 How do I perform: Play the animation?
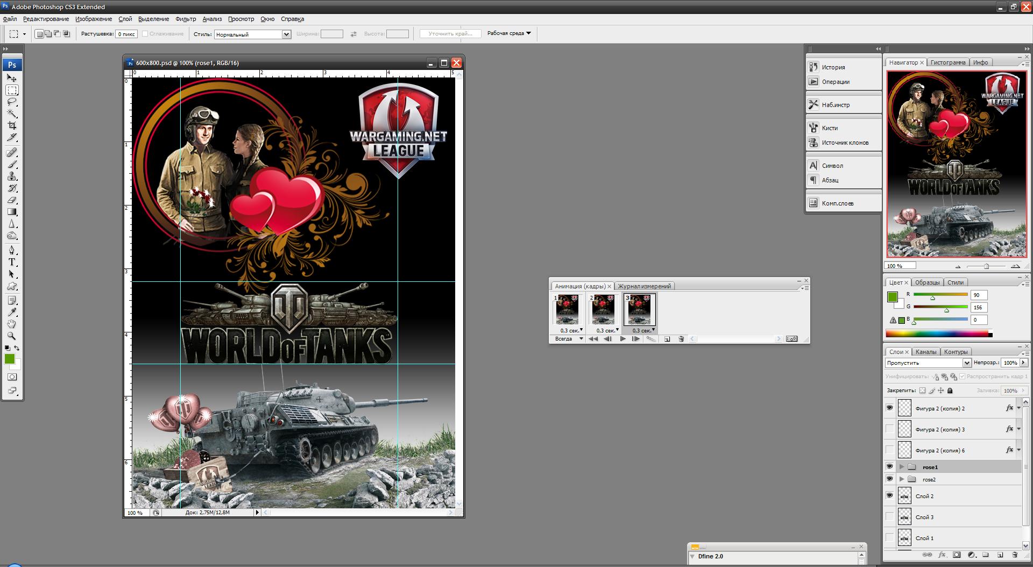click(x=622, y=339)
